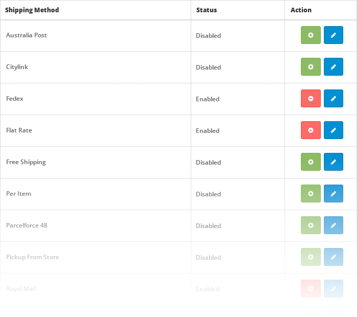Click the Status column header
This screenshot has height=317, width=357.
coord(207,10)
